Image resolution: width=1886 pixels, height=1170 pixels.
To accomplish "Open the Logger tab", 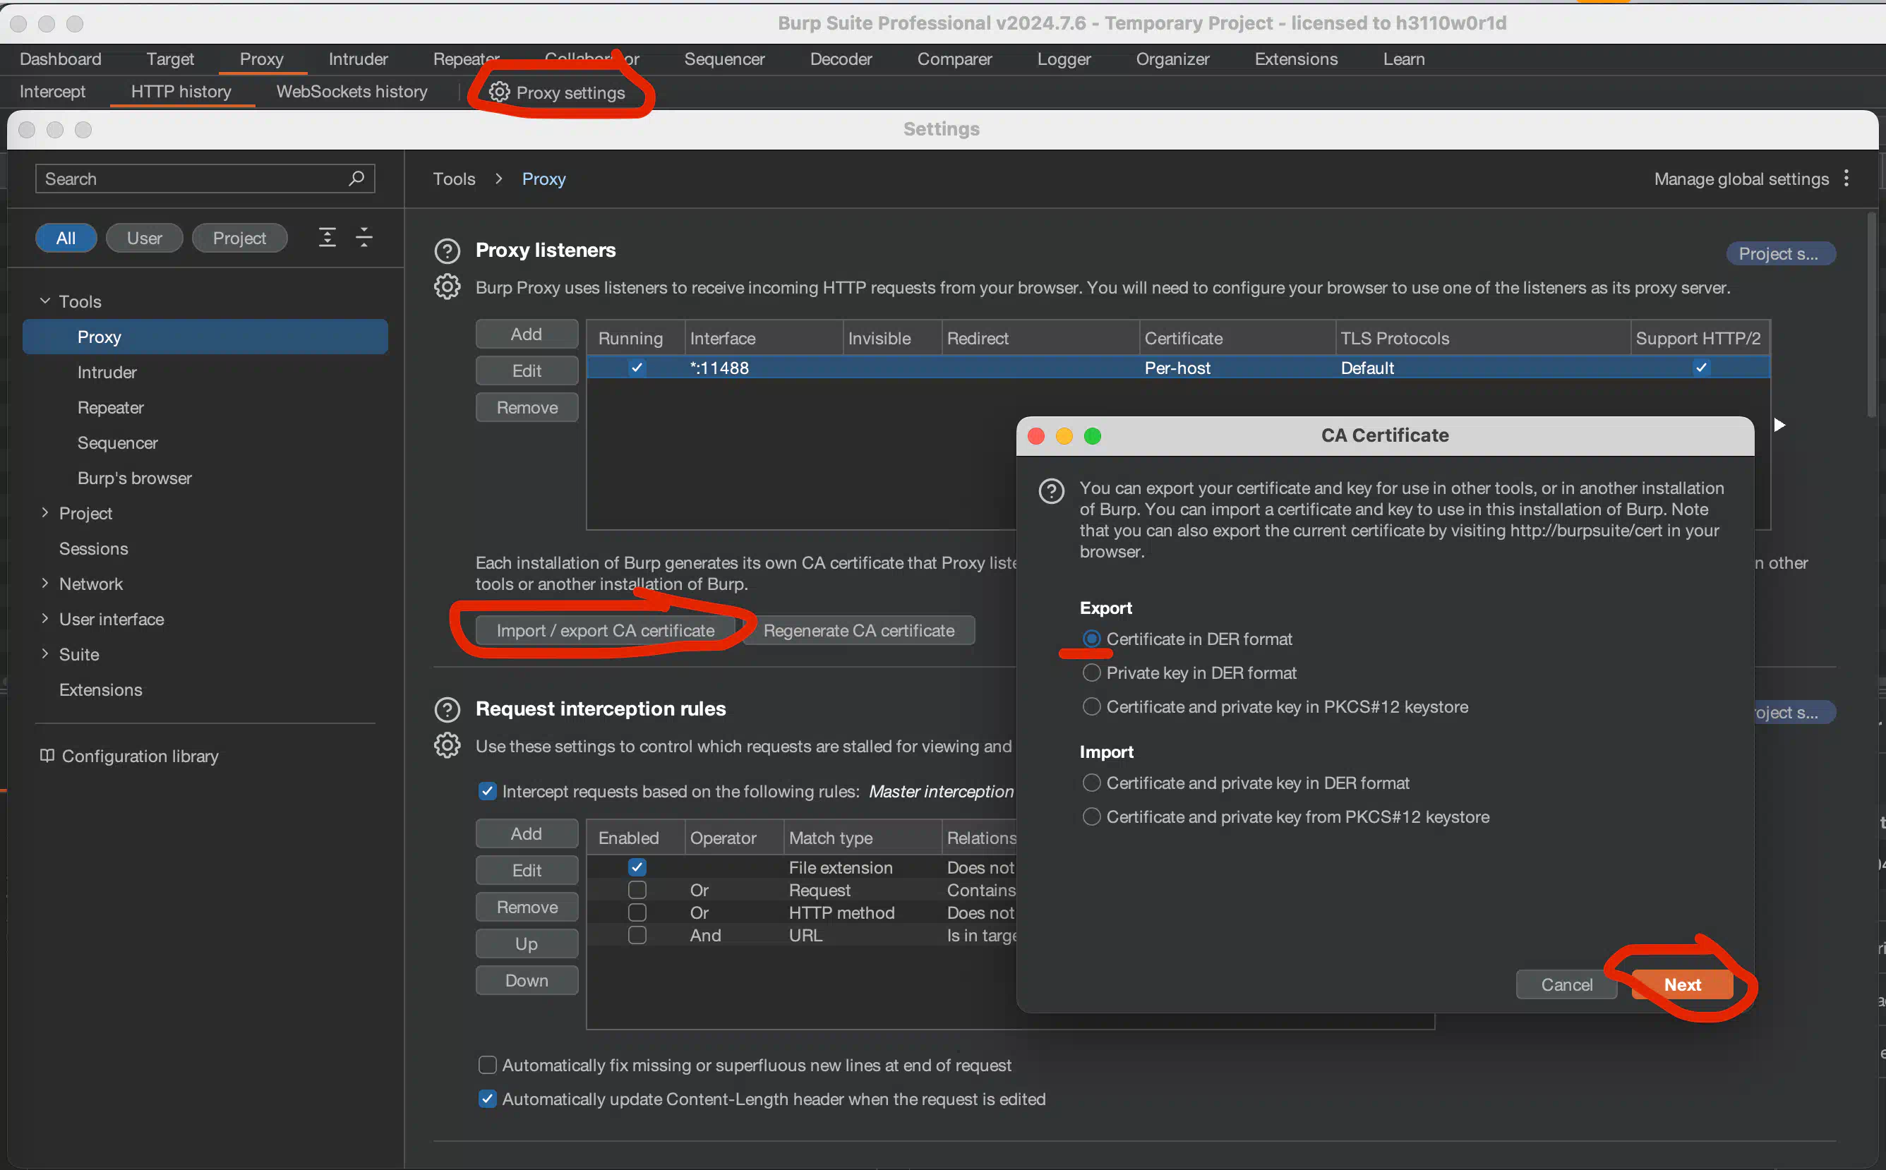I will [x=1064, y=59].
